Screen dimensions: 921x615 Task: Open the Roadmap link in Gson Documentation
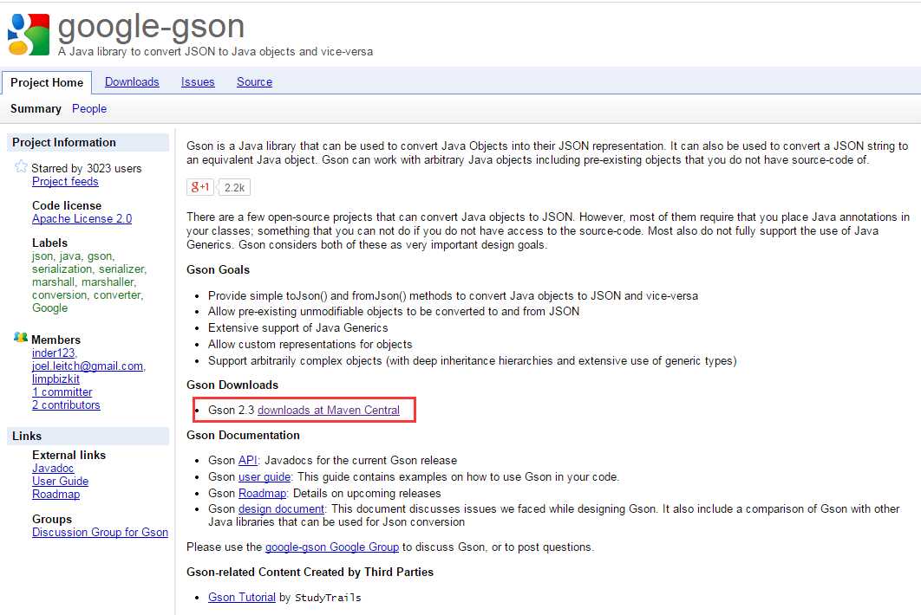click(262, 493)
